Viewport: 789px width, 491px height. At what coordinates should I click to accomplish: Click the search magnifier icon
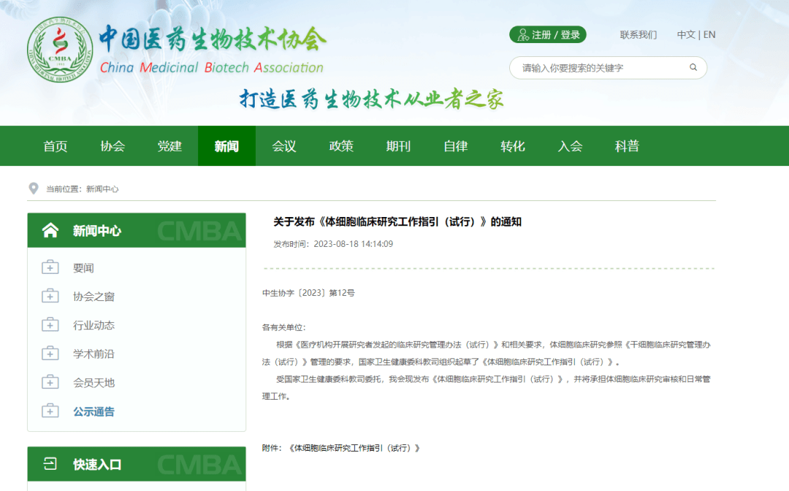[x=693, y=68]
